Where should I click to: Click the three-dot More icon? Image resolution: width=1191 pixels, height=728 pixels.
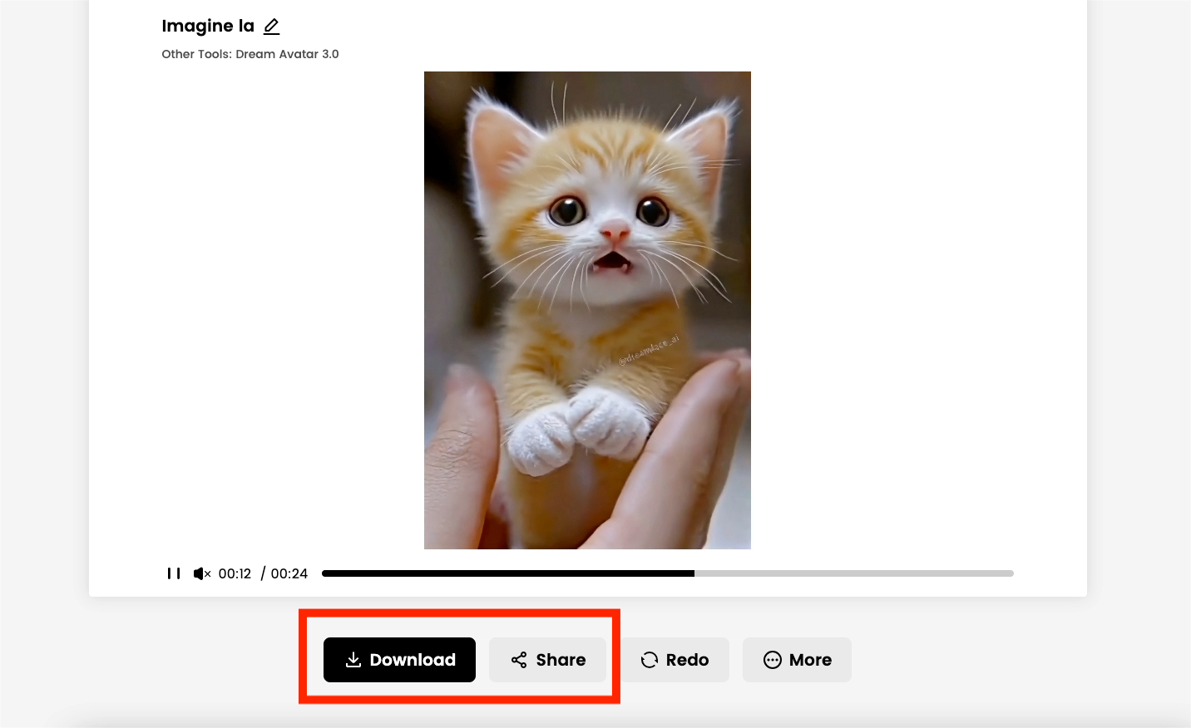click(773, 660)
